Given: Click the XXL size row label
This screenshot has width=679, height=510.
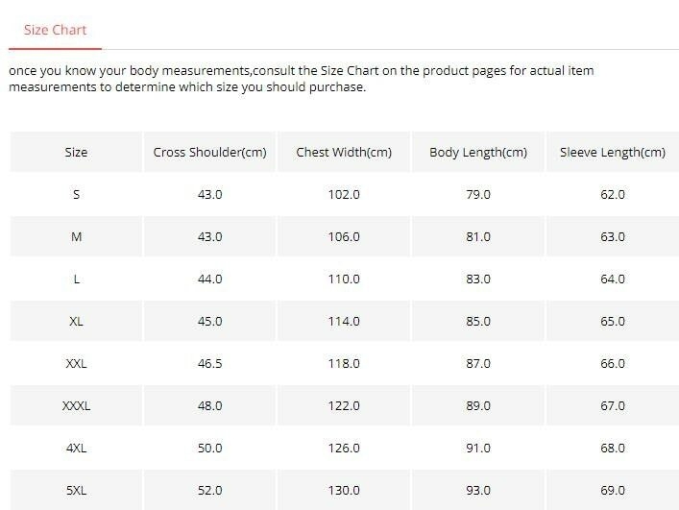Looking at the screenshot, I should 76,364.
